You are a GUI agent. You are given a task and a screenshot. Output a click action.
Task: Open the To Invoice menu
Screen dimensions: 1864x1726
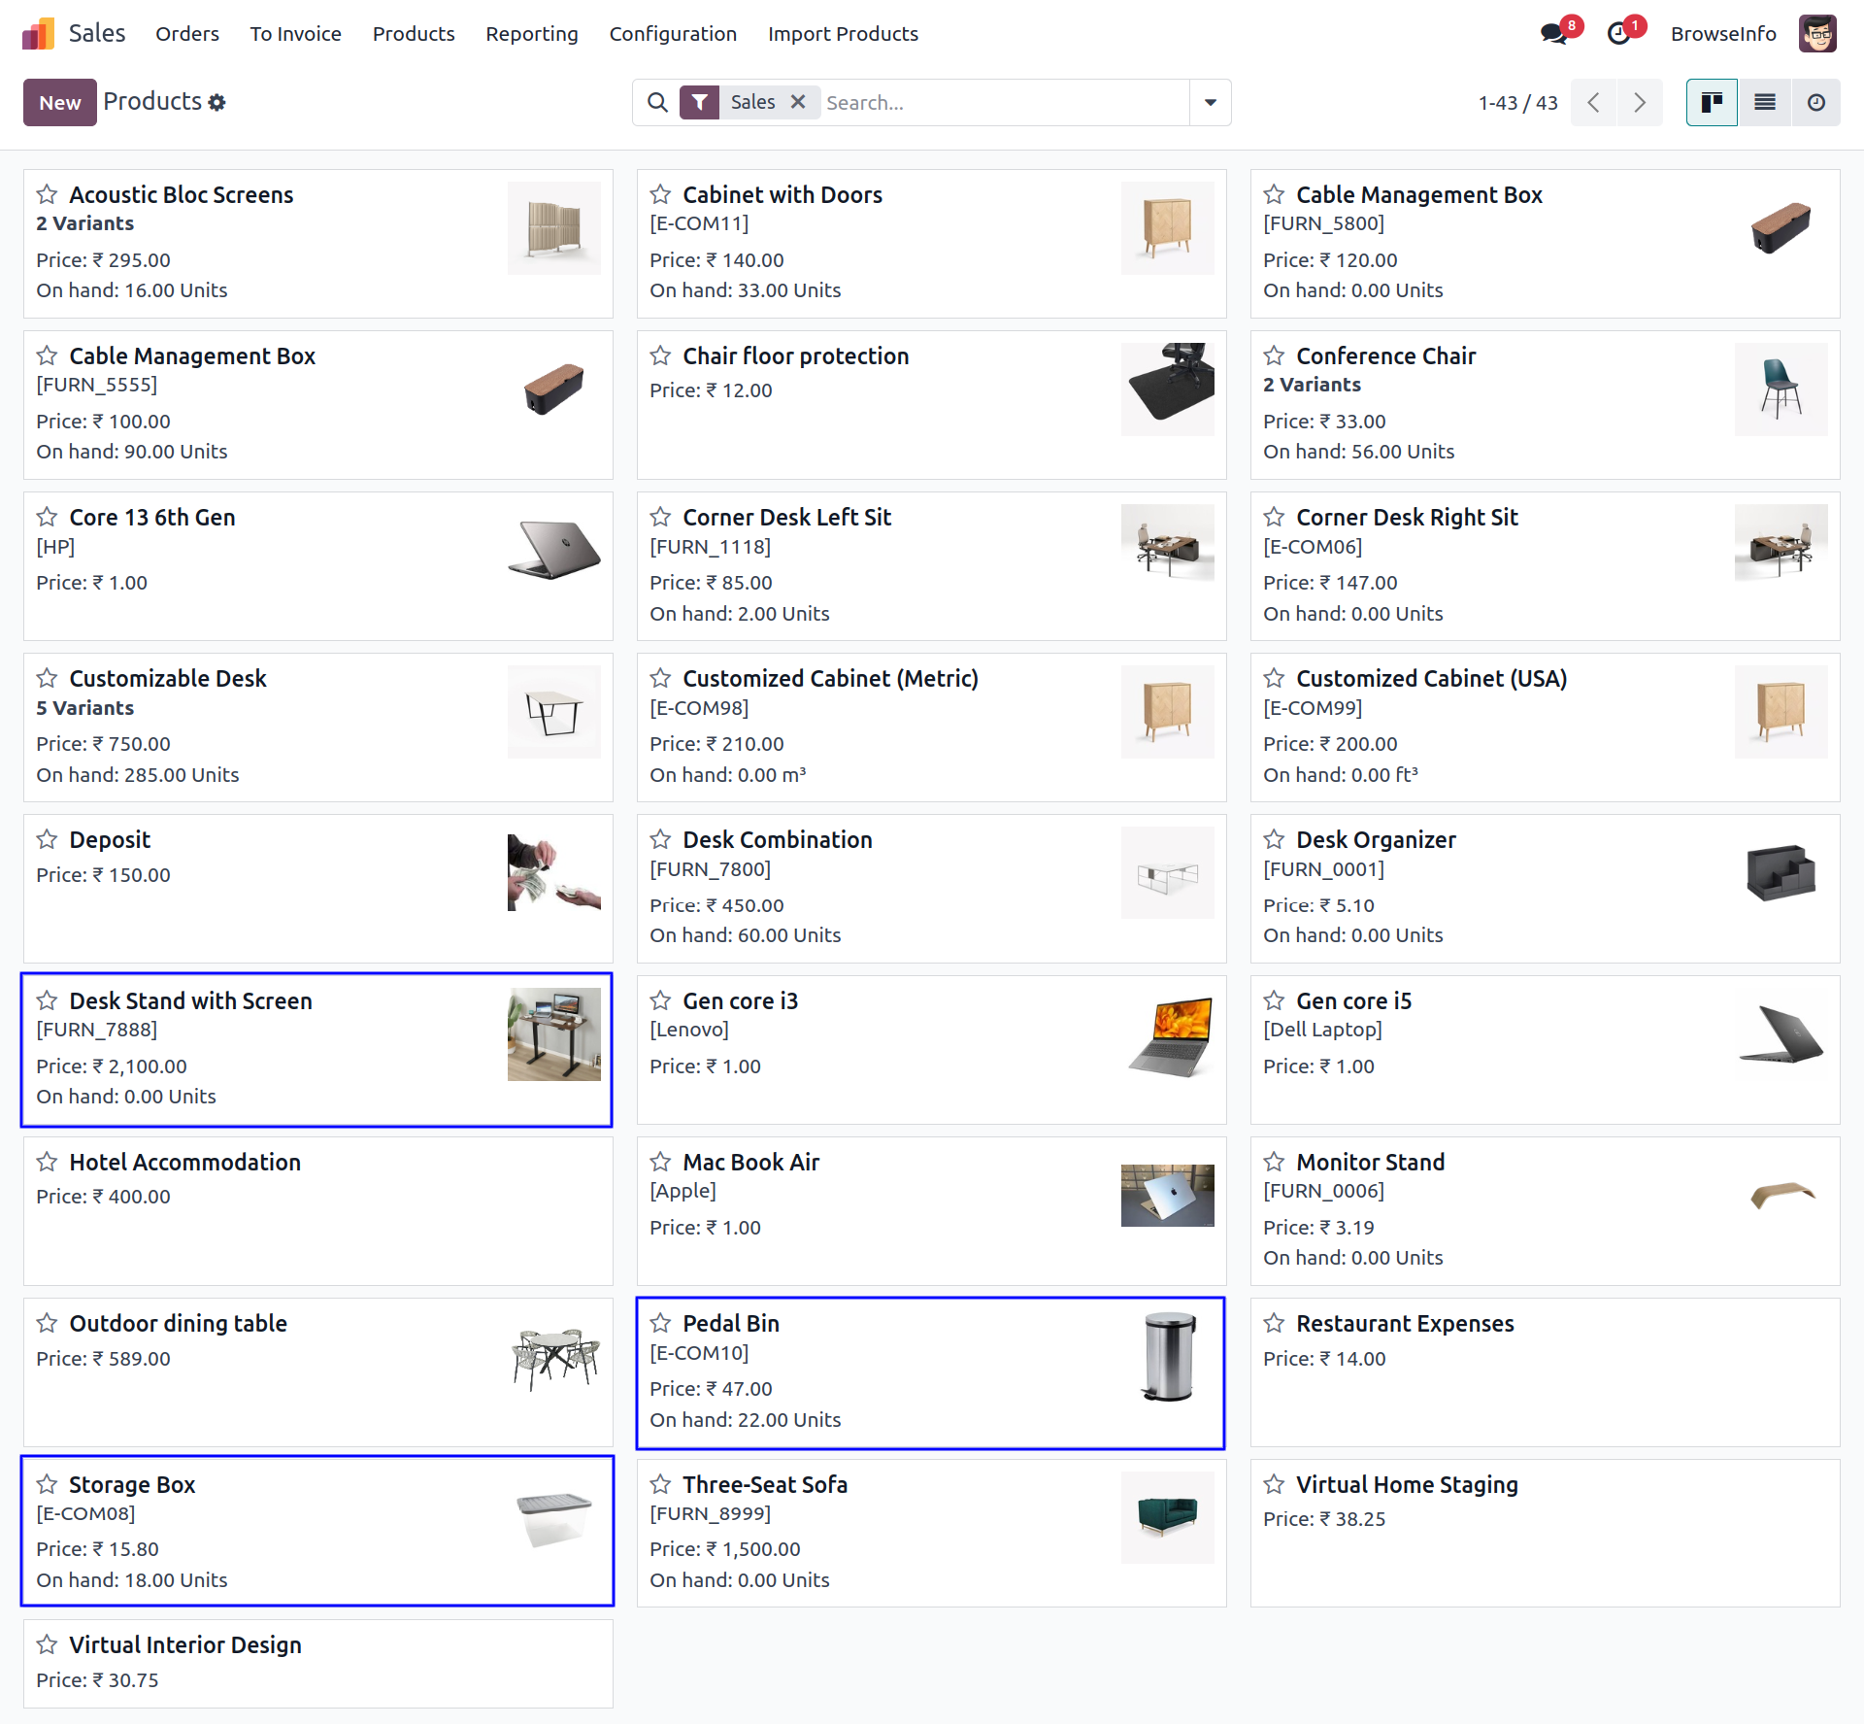coord(295,34)
